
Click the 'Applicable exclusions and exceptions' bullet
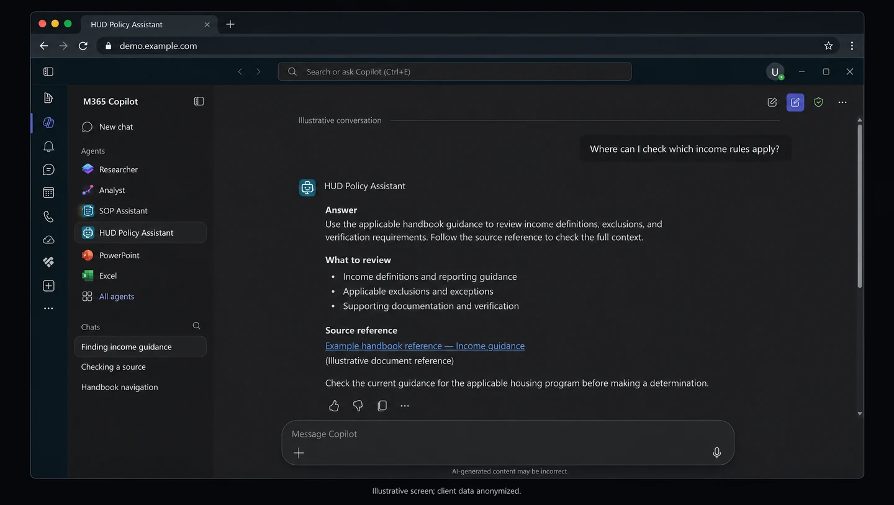coord(418,292)
